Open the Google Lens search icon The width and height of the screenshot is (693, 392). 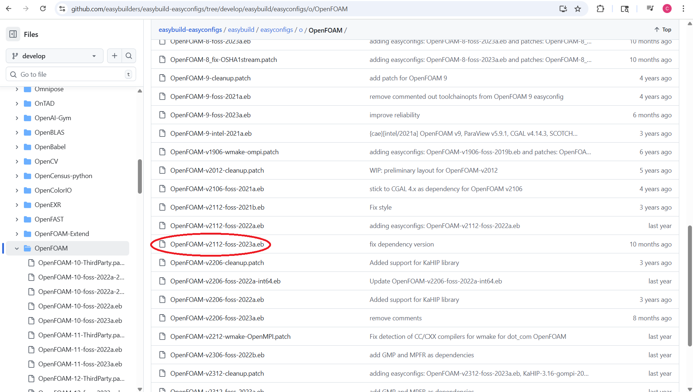[625, 9]
